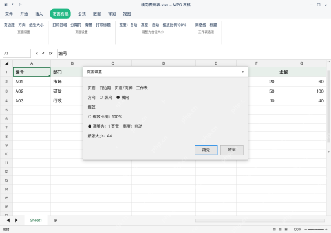The width and height of the screenshot is (331, 233).
Task: Select 纵向 portrait orientation radio
Action: pos(101,98)
